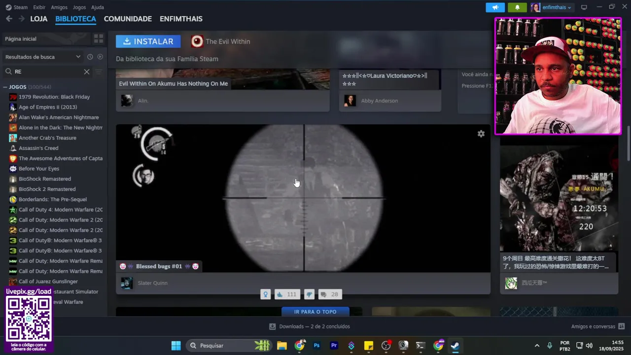This screenshot has height=355, width=631.
Task: Open the Exibir menu
Action: tap(39, 7)
